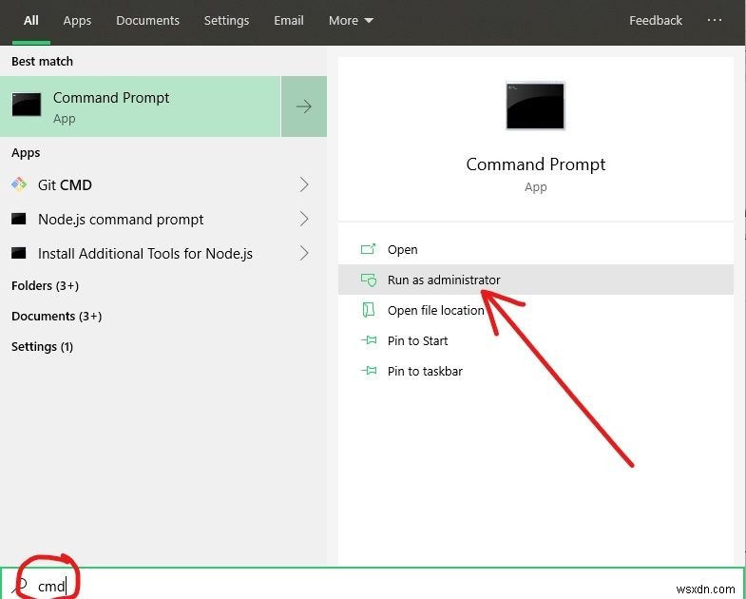The width and height of the screenshot is (746, 599).
Task: Click Open action for Command Prompt
Action: coord(536,249)
